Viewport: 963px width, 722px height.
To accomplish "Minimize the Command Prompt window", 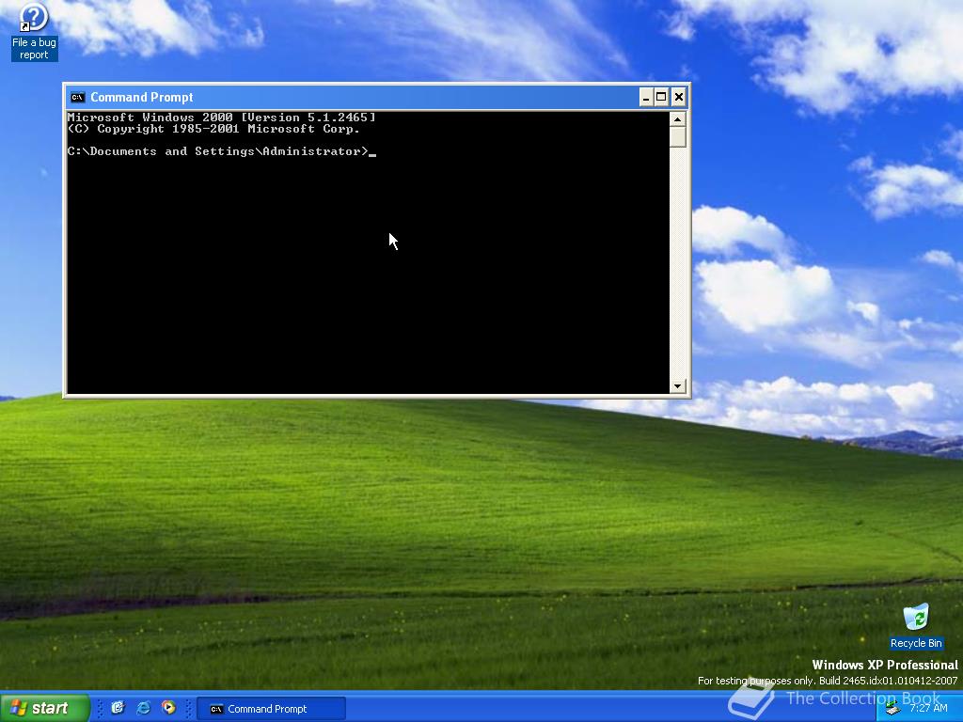I will point(645,97).
